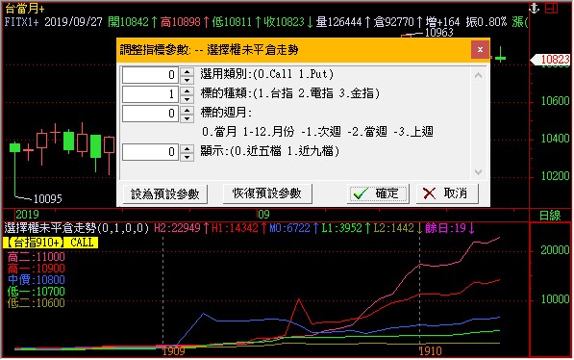Increase the 標的種類 value with up arrow
Image resolution: width=574 pixels, height=360 pixels.
187,90
